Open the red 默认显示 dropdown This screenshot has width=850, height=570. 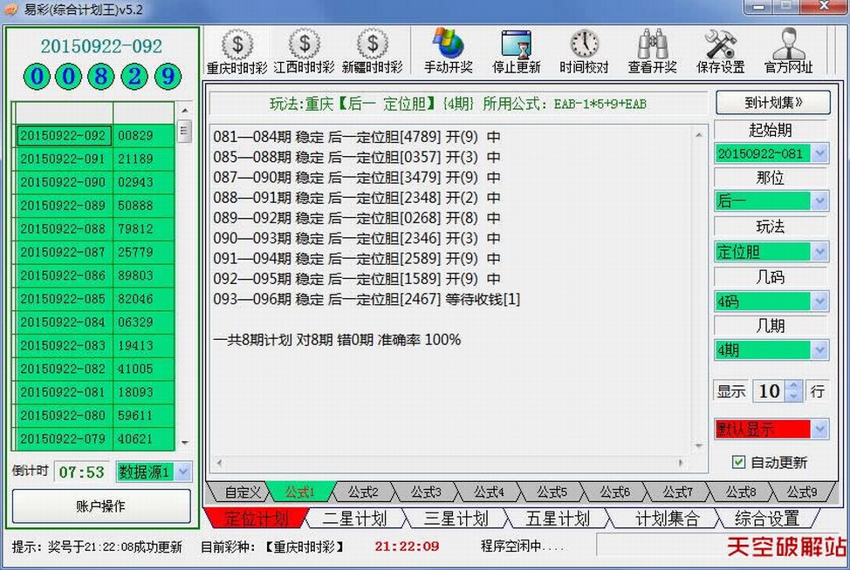click(819, 430)
